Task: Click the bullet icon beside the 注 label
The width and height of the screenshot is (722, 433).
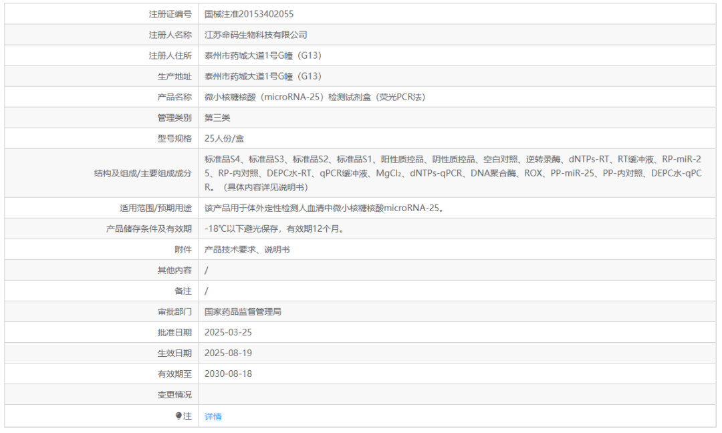Action: point(178,416)
